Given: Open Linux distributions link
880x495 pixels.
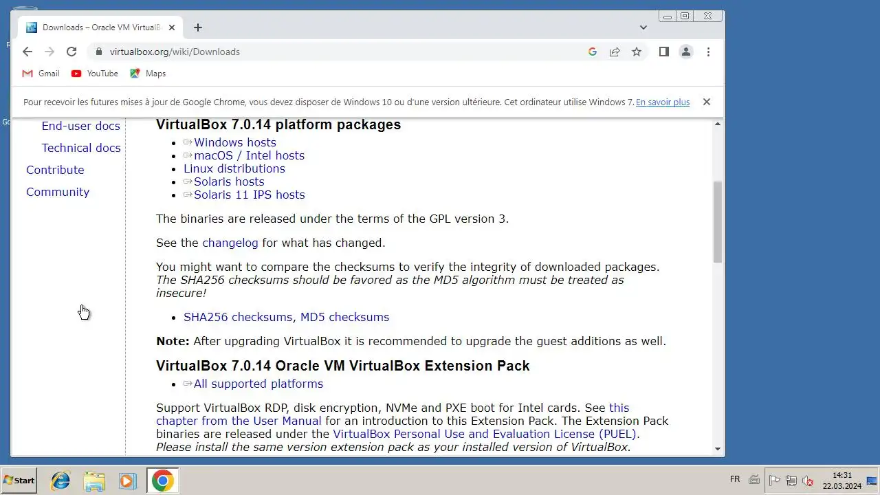Looking at the screenshot, I should pyautogui.click(x=234, y=168).
